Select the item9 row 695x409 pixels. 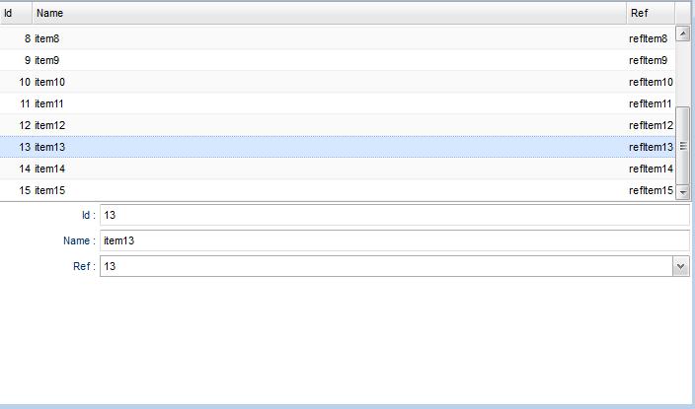click(338, 60)
